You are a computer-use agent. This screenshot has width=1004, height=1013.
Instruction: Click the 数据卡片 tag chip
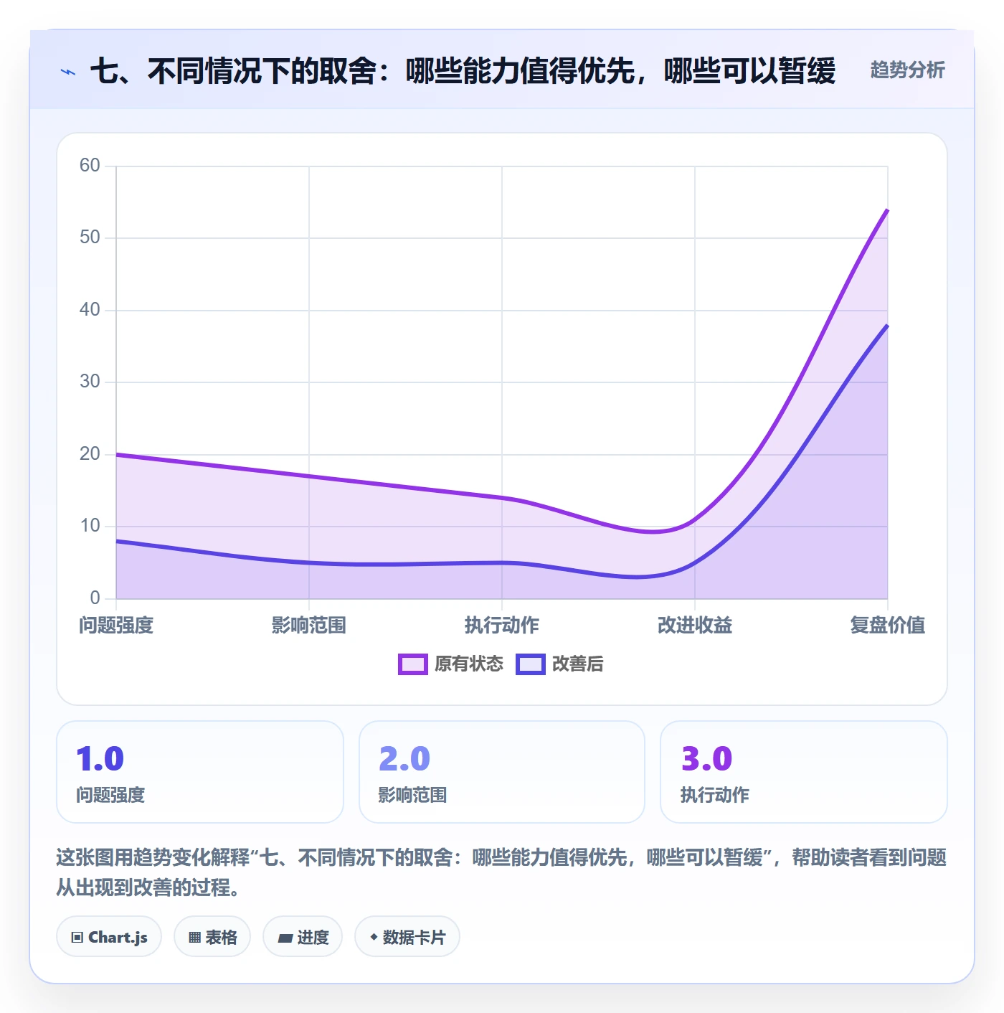click(407, 936)
